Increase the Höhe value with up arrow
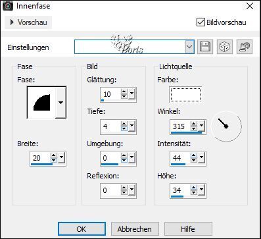This screenshot has height=239, width=261. point(194,187)
